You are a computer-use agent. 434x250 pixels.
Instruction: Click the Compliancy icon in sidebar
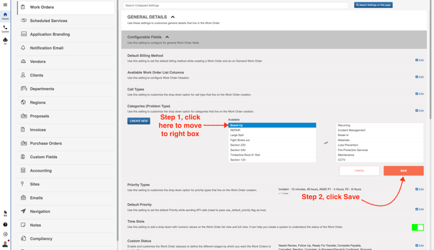pyautogui.click(x=23, y=238)
